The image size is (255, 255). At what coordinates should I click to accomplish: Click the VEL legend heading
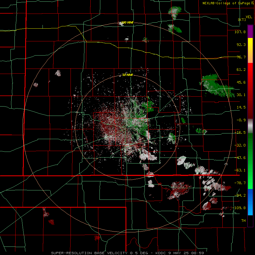(x=249, y=17)
